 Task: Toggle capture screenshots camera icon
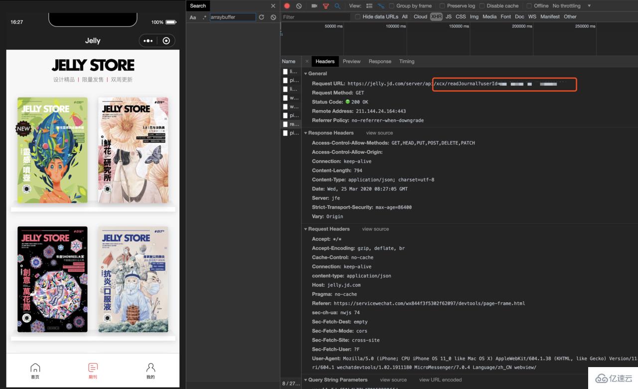click(314, 6)
